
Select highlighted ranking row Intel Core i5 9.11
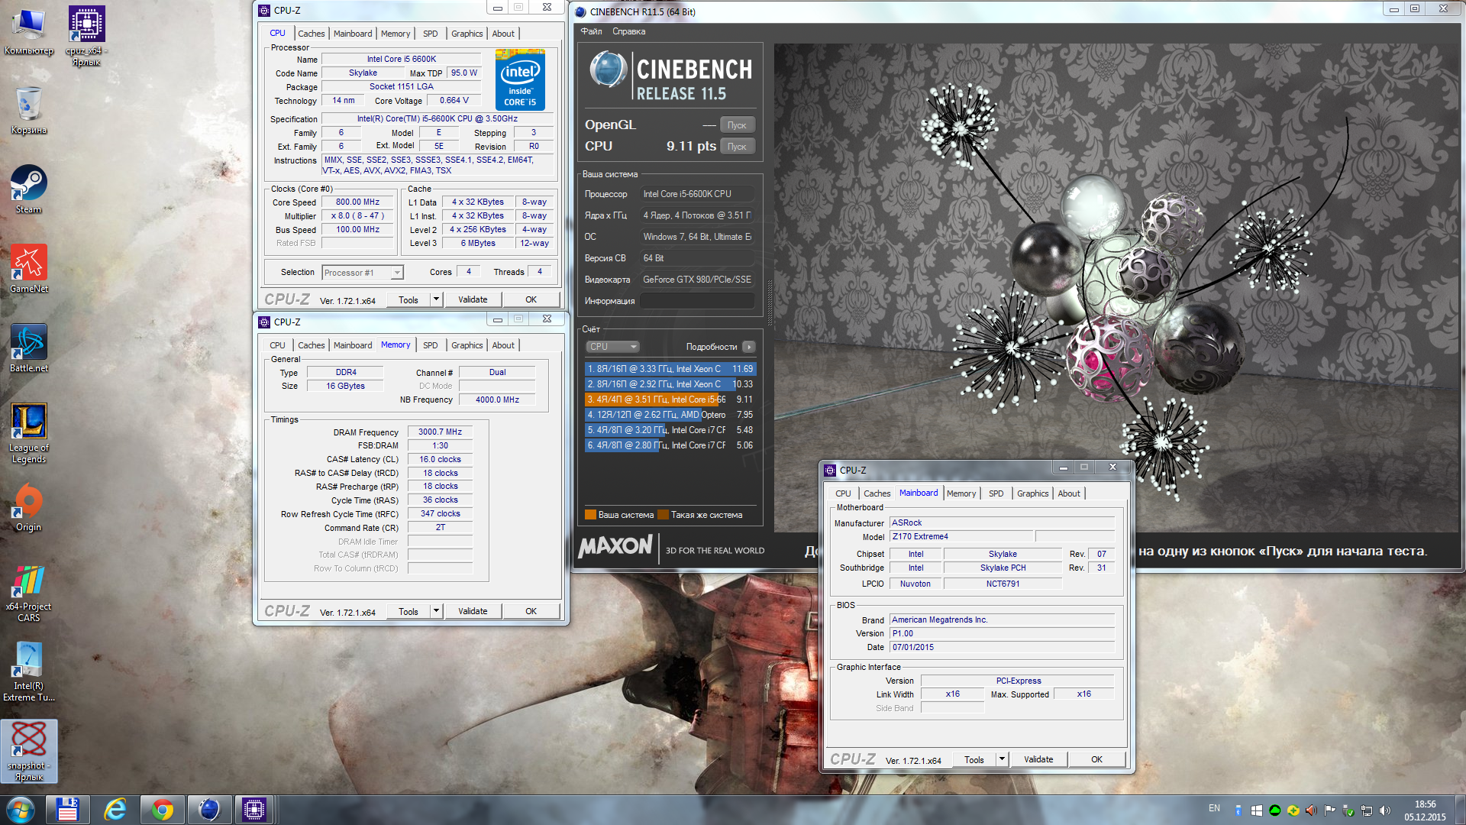pos(670,400)
